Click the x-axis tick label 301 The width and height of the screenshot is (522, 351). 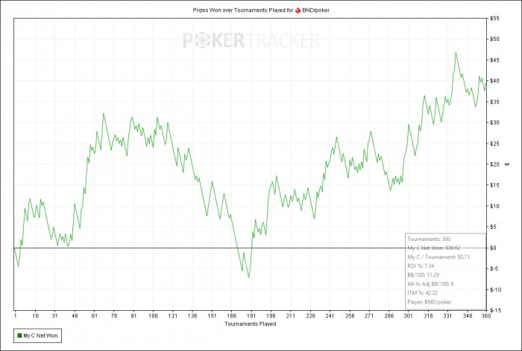coord(409,316)
